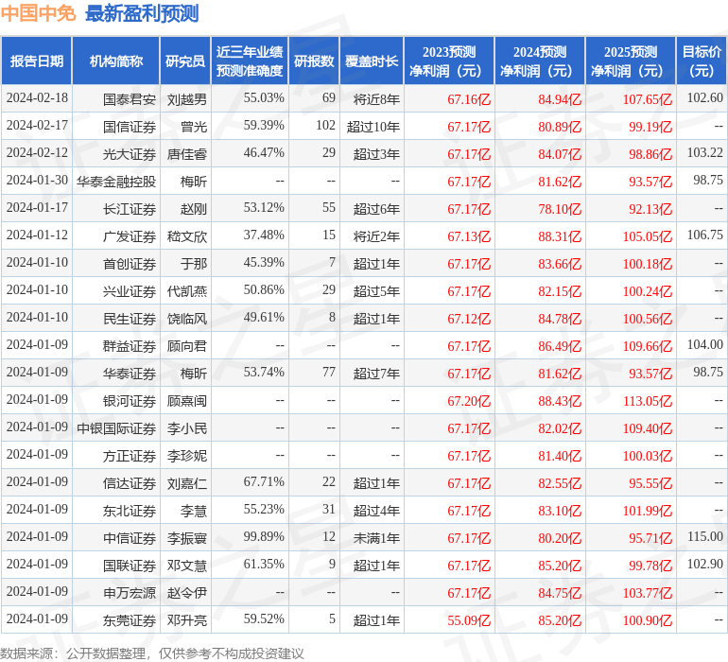
Task: Select the 研报数 column header
Action: [314, 61]
